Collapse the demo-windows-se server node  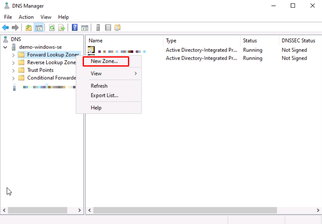5,47
